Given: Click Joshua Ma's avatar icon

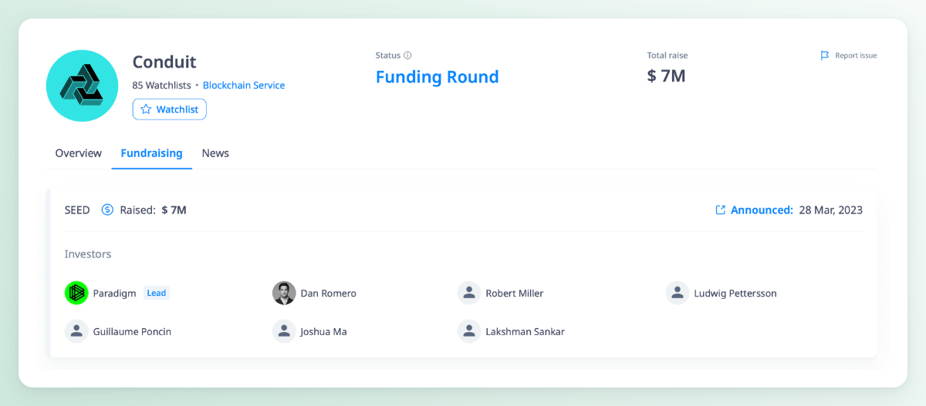Looking at the screenshot, I should 284,331.
